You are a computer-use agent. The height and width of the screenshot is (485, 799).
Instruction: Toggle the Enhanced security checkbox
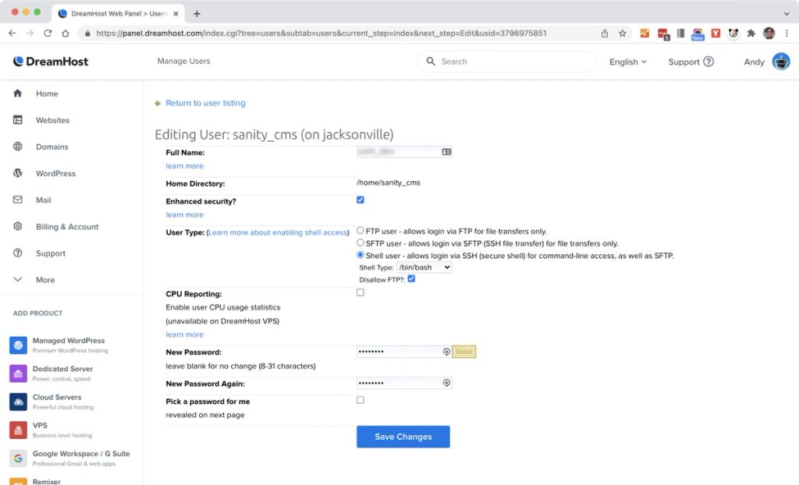[360, 200]
